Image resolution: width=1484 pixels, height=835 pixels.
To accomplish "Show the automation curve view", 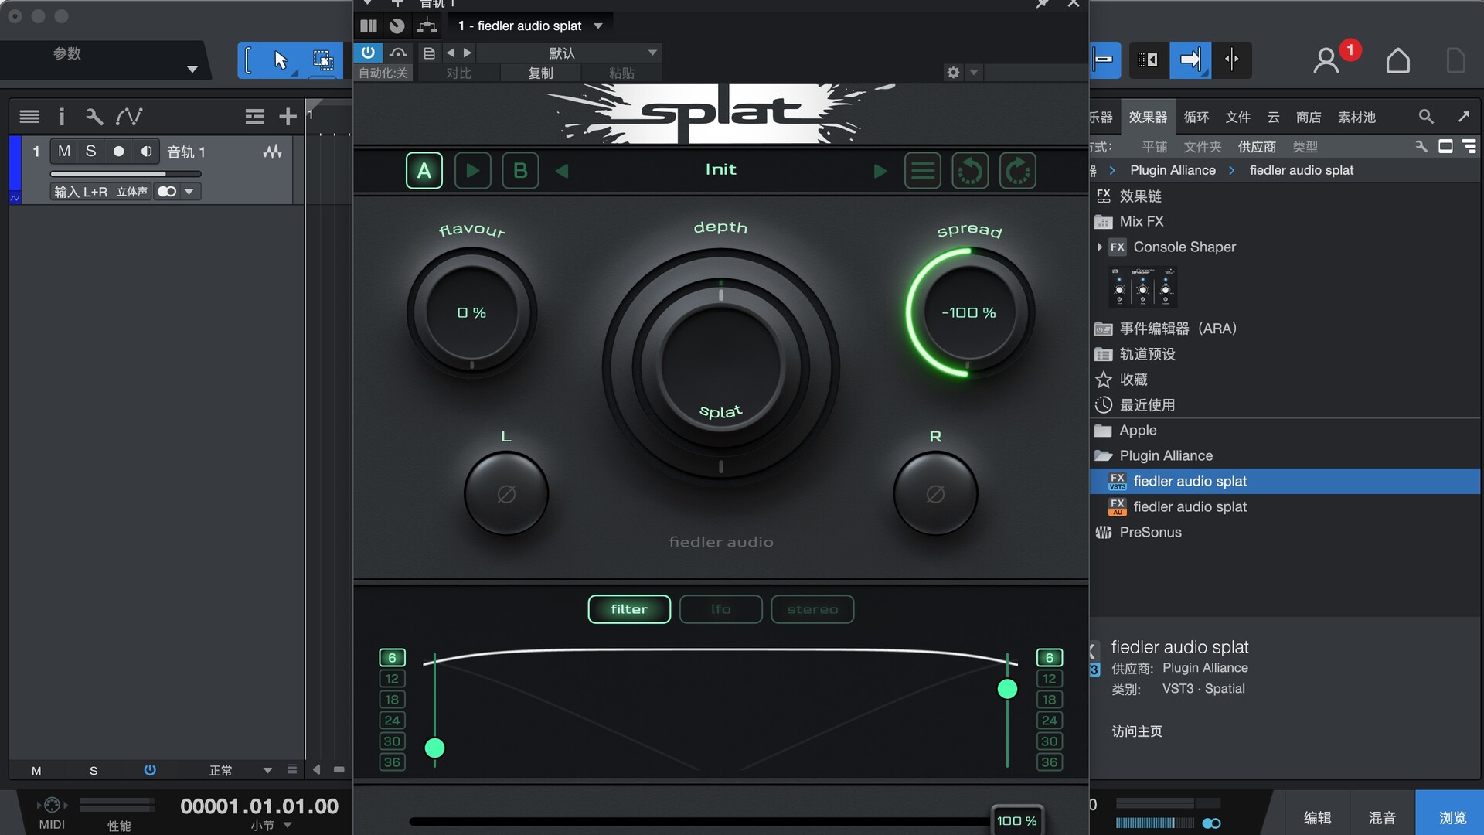I will point(129,117).
